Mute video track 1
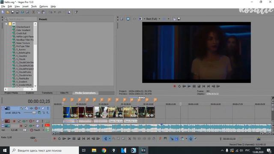Screen dimensions: 274x154 click(43, 108)
